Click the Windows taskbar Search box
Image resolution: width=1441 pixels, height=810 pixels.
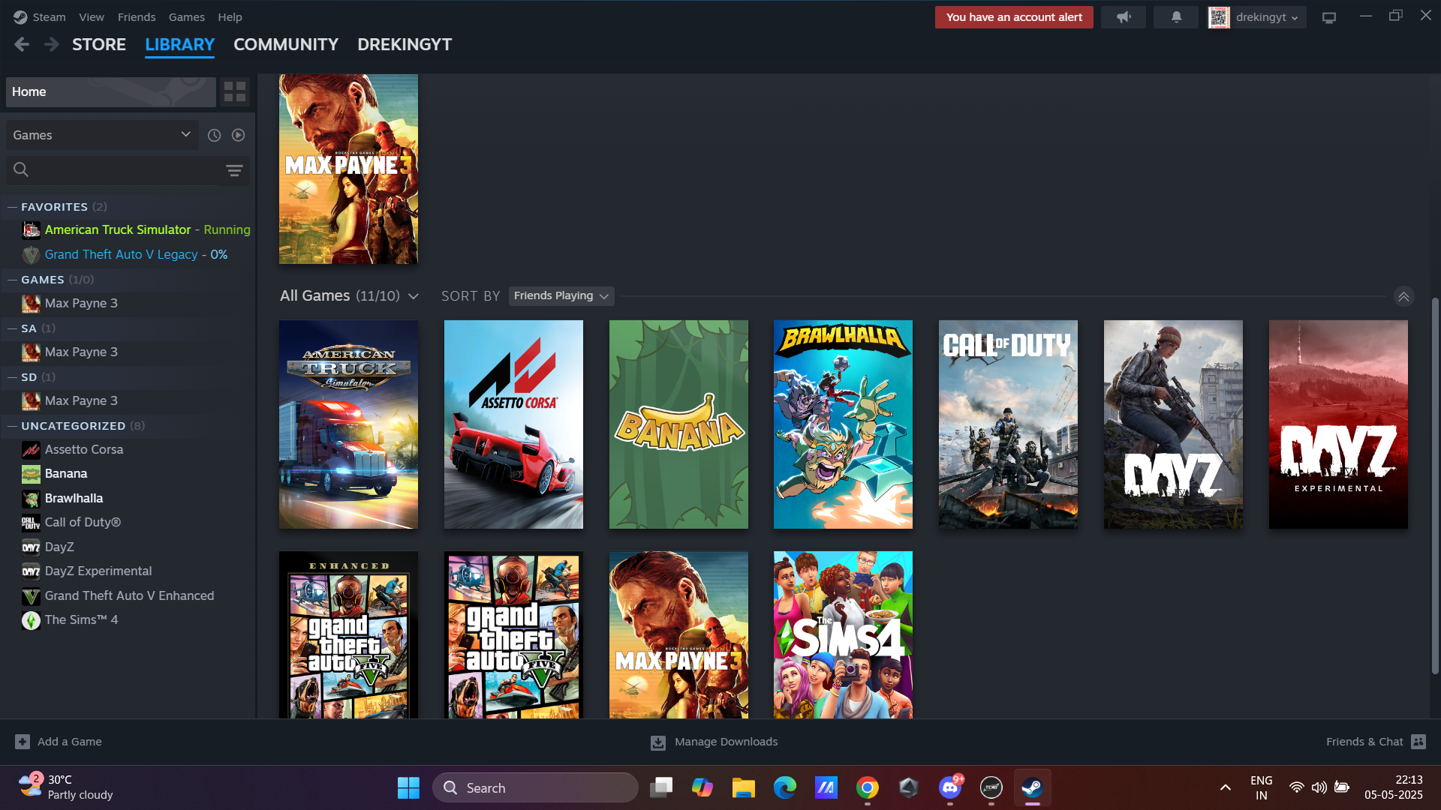pyautogui.click(x=535, y=788)
